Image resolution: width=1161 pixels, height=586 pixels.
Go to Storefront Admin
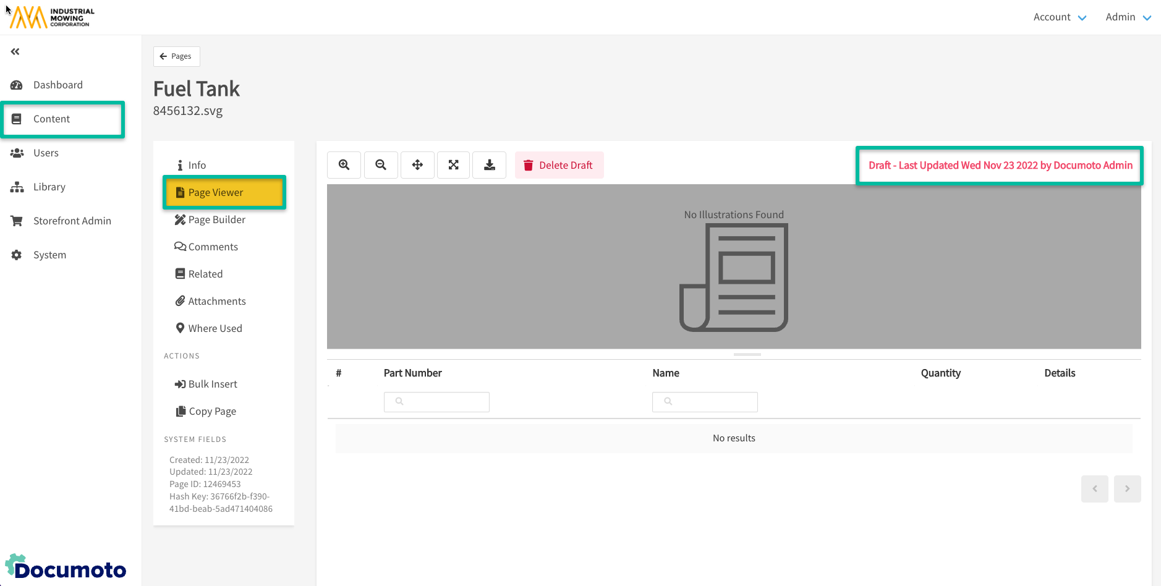coord(72,221)
